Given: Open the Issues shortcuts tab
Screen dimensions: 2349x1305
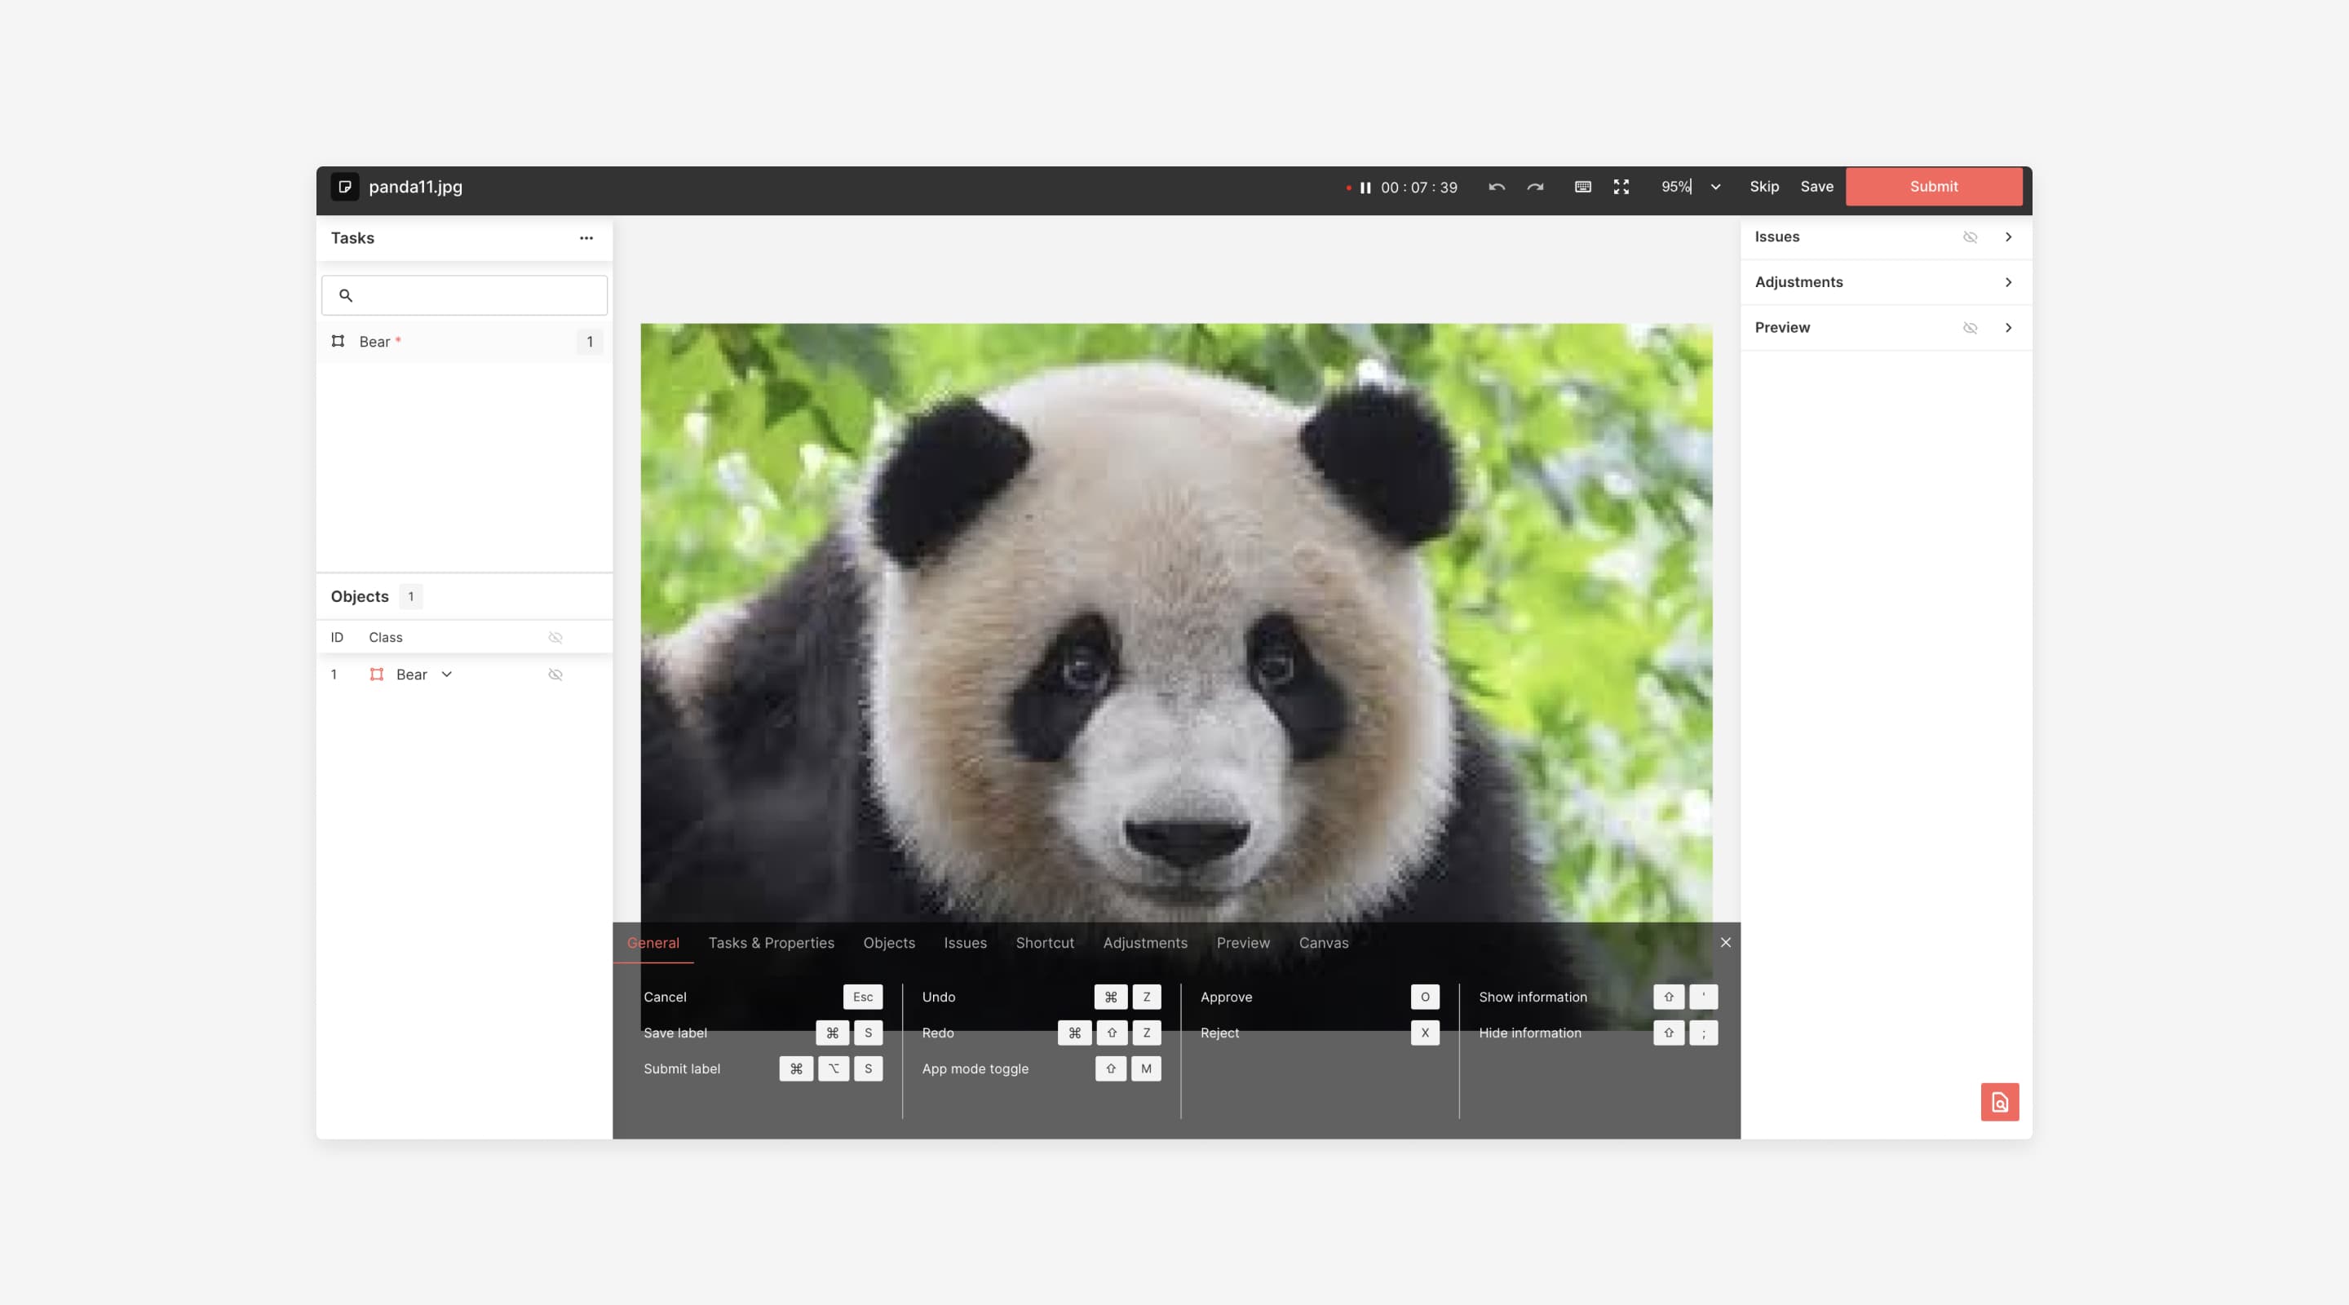Looking at the screenshot, I should [x=965, y=943].
